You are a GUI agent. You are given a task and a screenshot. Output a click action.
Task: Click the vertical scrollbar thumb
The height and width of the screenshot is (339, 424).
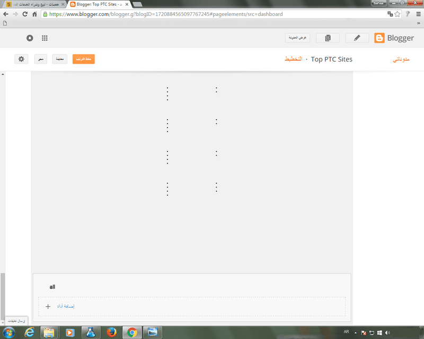(x=3, y=296)
